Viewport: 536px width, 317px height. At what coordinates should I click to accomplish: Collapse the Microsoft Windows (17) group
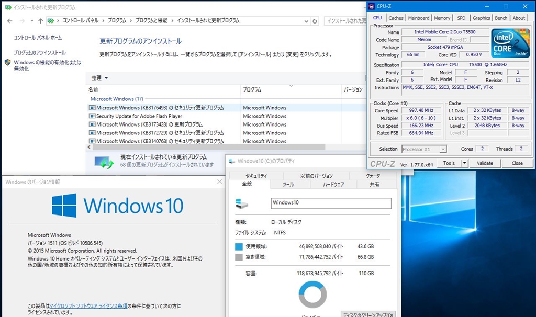(117, 99)
